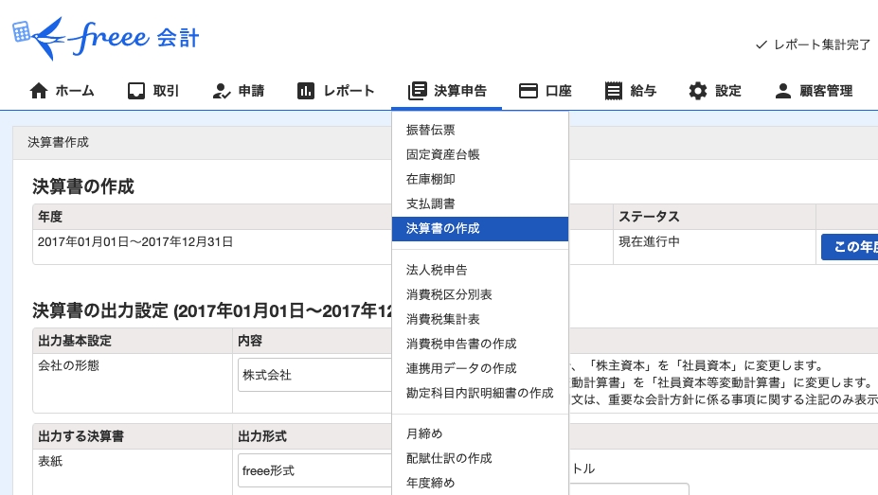This screenshot has height=495, width=878.
Task: Open 消費税集計表 menu entry
Action: (x=480, y=319)
